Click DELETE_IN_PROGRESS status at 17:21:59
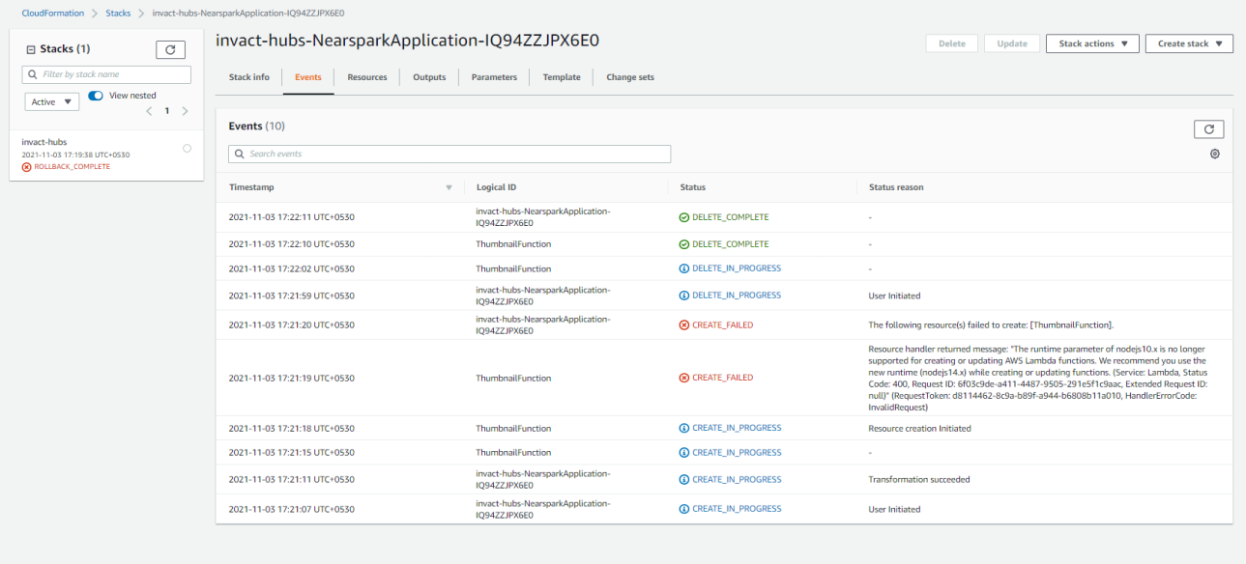Viewport: 1246px width, 564px height. [730, 296]
